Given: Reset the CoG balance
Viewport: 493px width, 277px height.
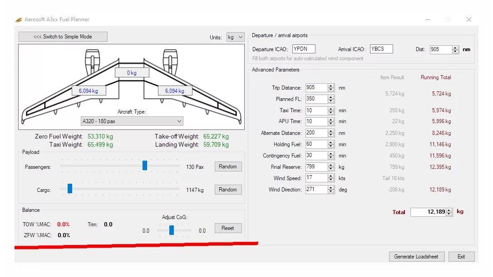Looking at the screenshot, I should [x=228, y=228].
